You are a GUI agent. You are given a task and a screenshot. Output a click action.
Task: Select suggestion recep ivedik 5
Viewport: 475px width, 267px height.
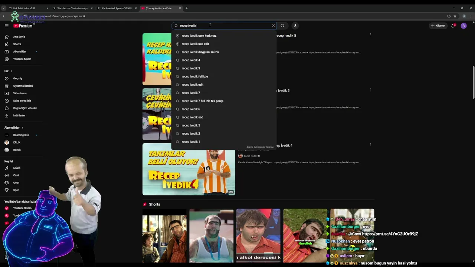pyautogui.click(x=224, y=125)
